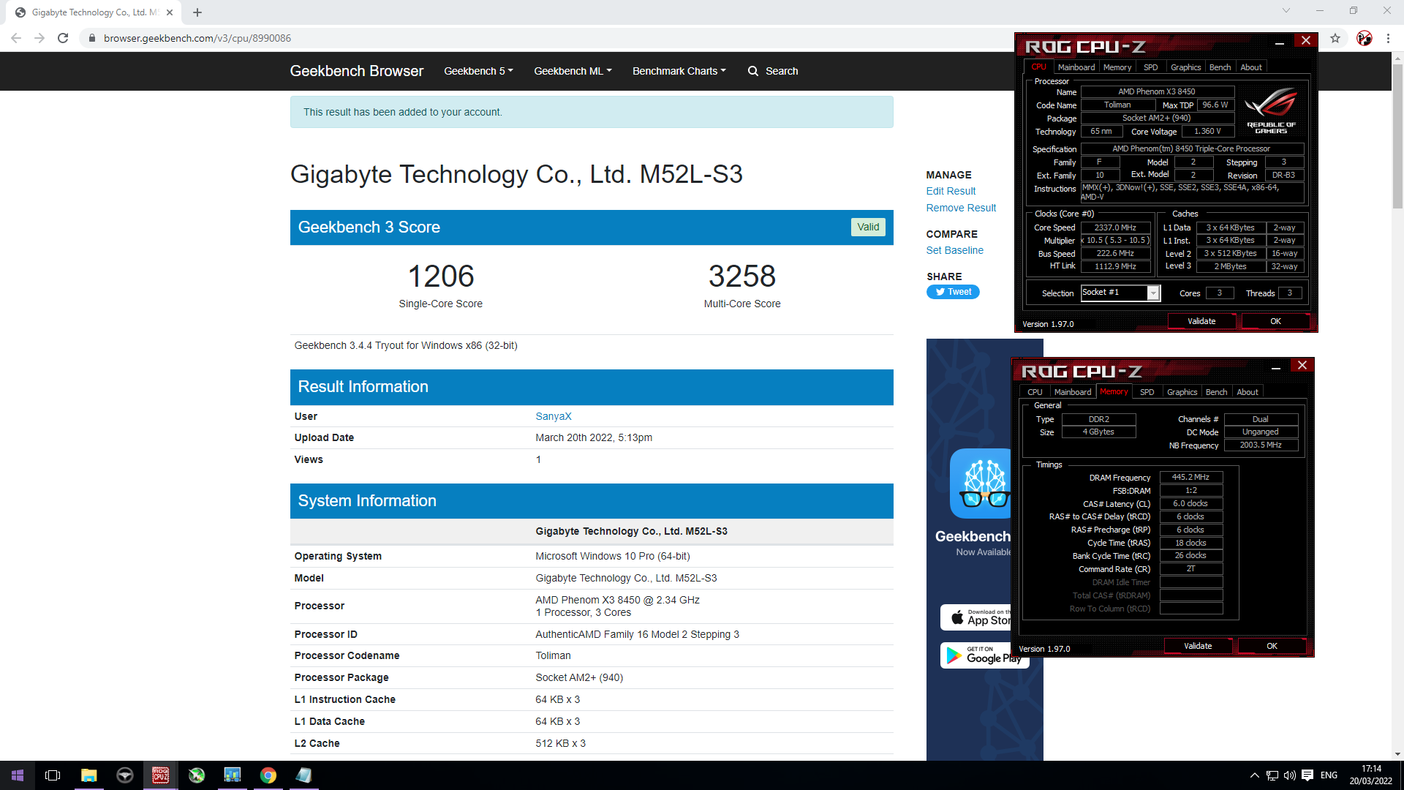Screen dimensions: 1404x790
Task: Click the site lock icon in address bar
Action: [x=92, y=38]
